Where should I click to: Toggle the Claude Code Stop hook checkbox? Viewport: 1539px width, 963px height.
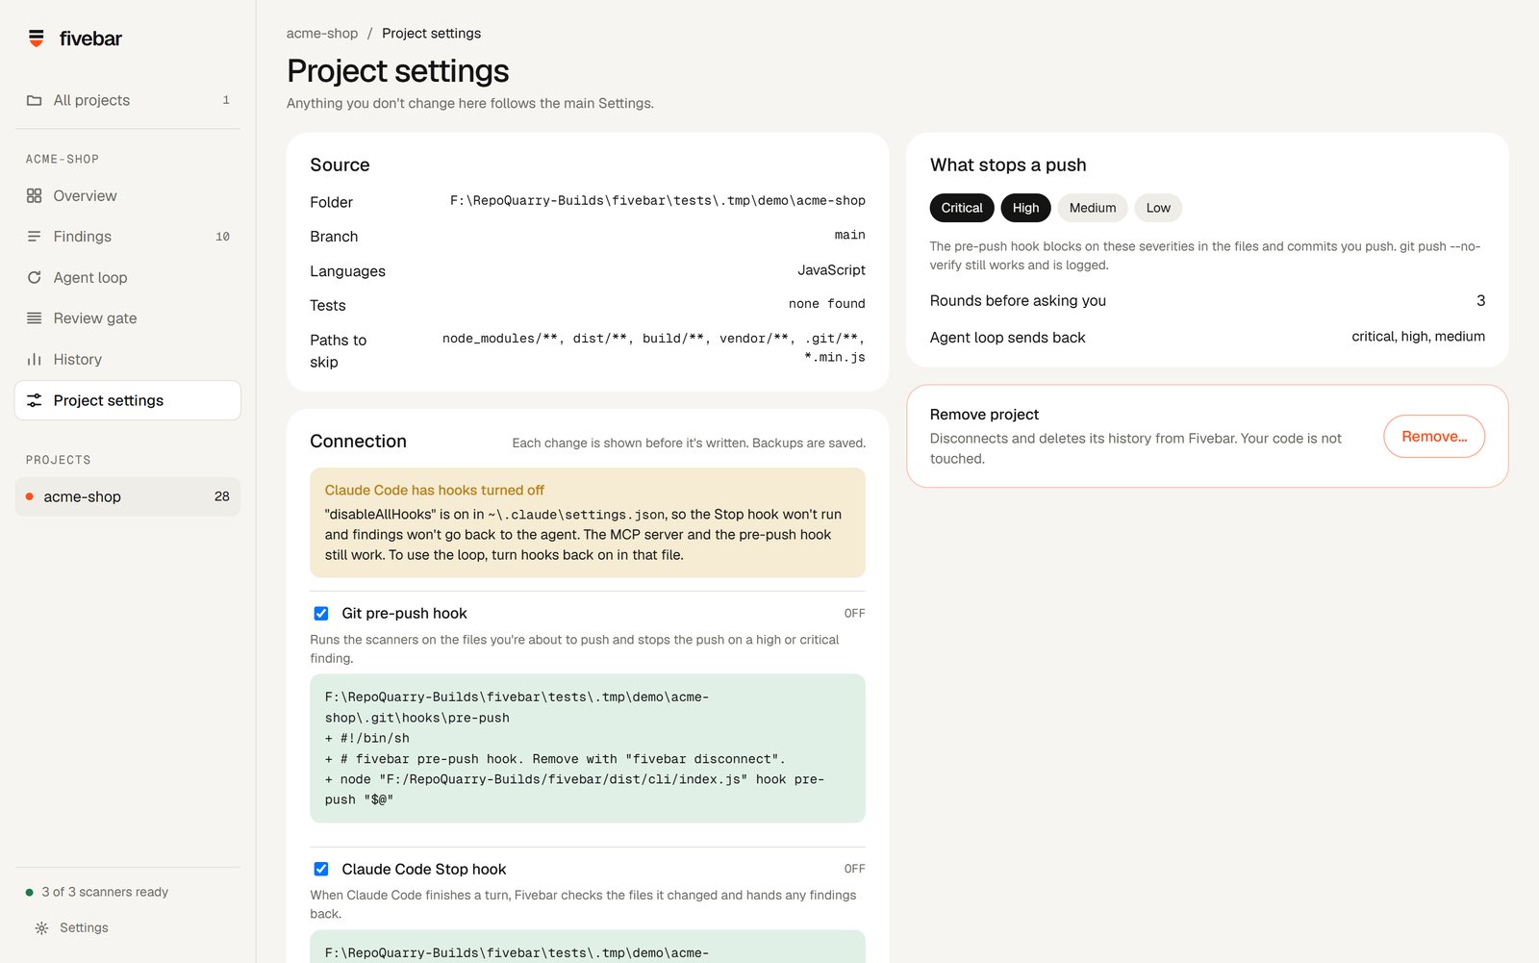point(321,870)
